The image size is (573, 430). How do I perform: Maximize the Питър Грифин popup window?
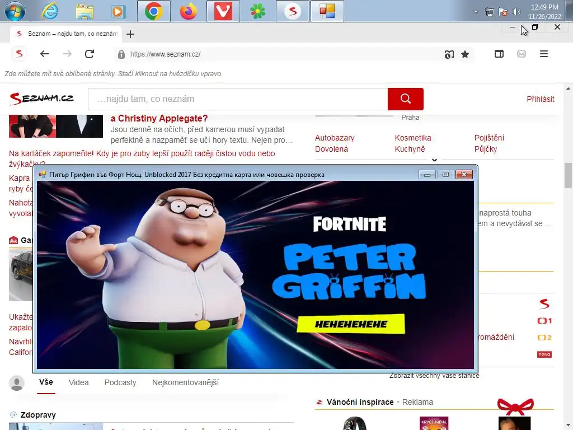[x=445, y=175]
